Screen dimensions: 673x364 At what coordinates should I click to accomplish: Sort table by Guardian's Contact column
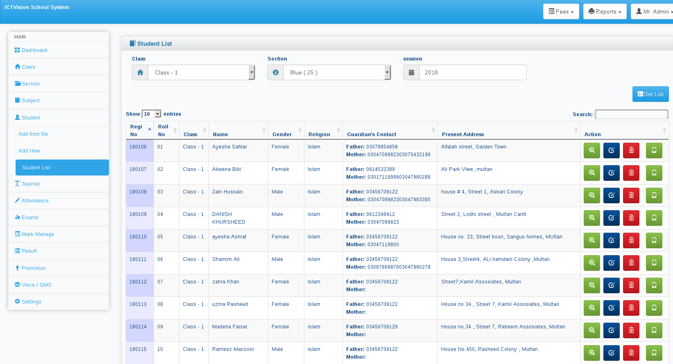pos(390,130)
